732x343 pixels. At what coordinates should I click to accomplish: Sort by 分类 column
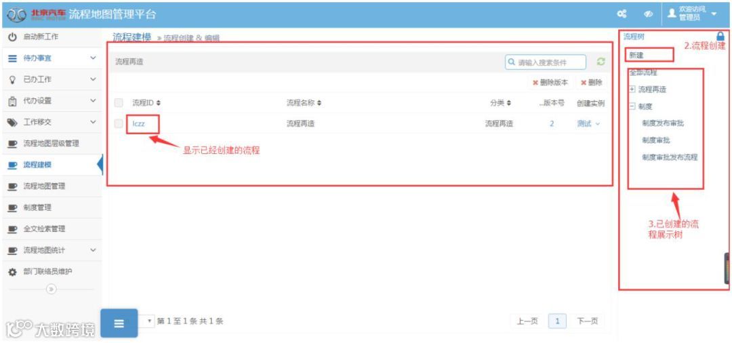pos(501,102)
